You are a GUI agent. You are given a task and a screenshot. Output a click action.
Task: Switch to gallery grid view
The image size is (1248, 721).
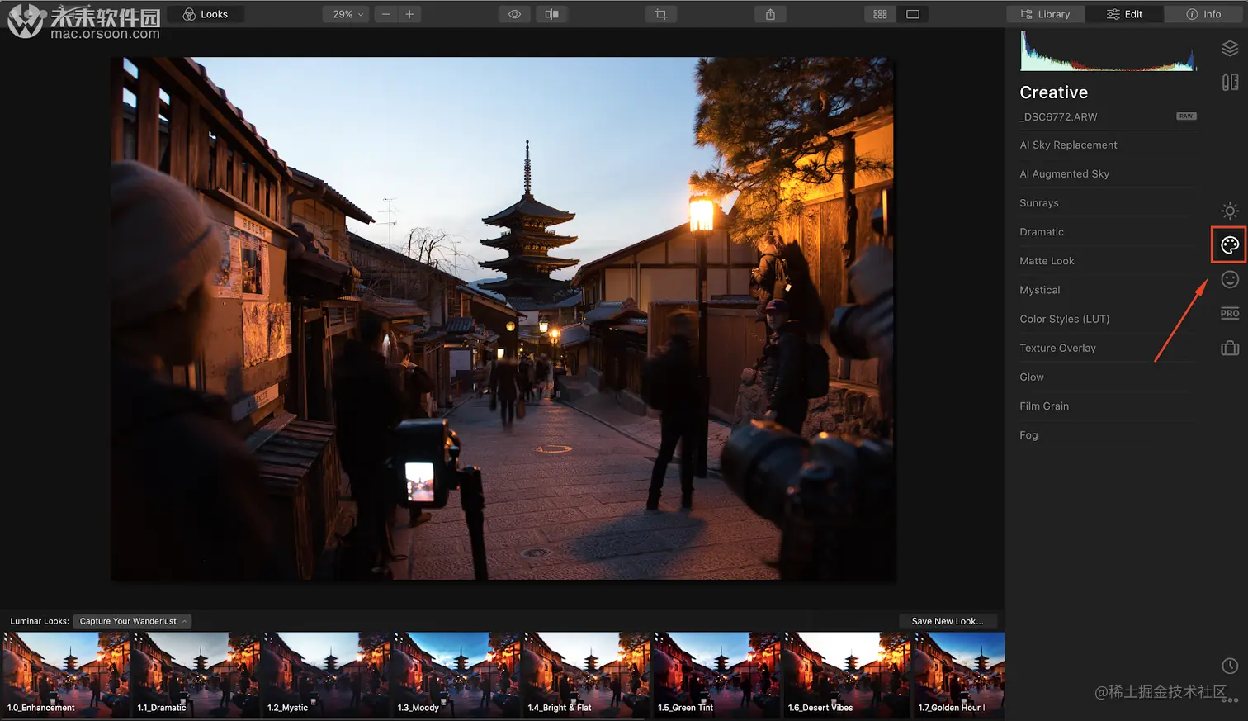(880, 14)
